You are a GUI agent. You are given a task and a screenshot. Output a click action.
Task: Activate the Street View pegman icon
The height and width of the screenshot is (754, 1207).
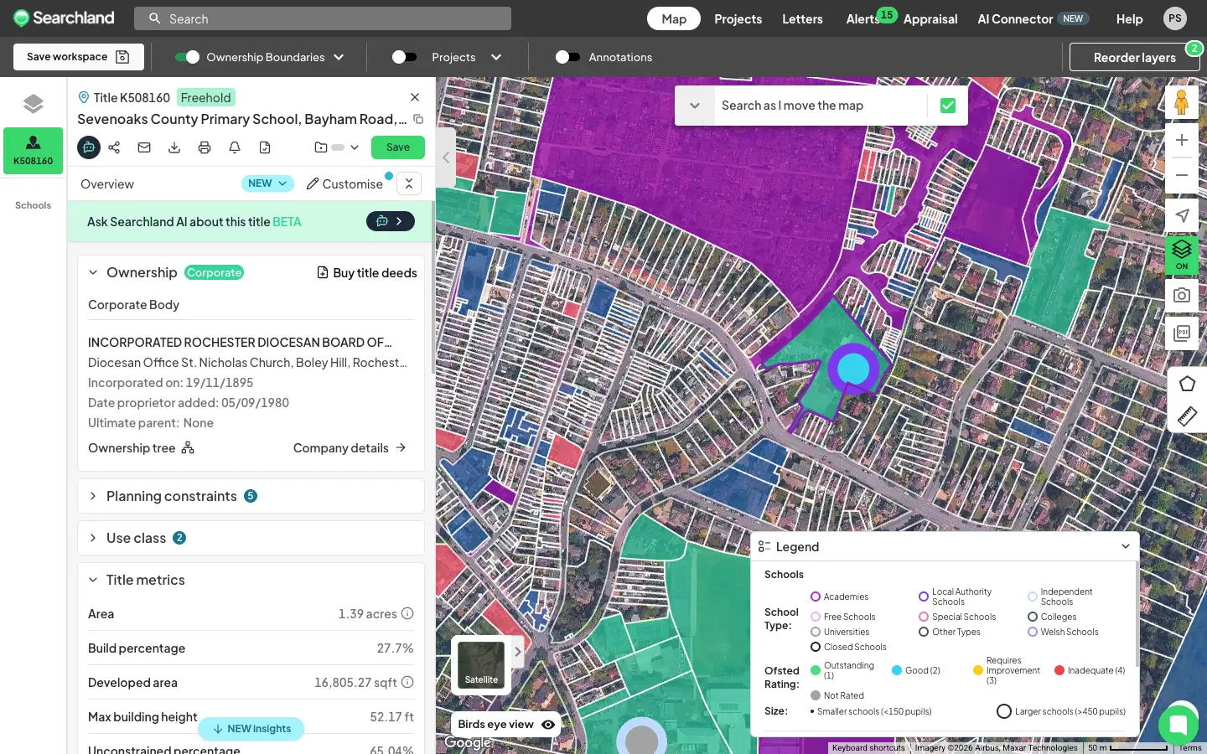tap(1182, 102)
